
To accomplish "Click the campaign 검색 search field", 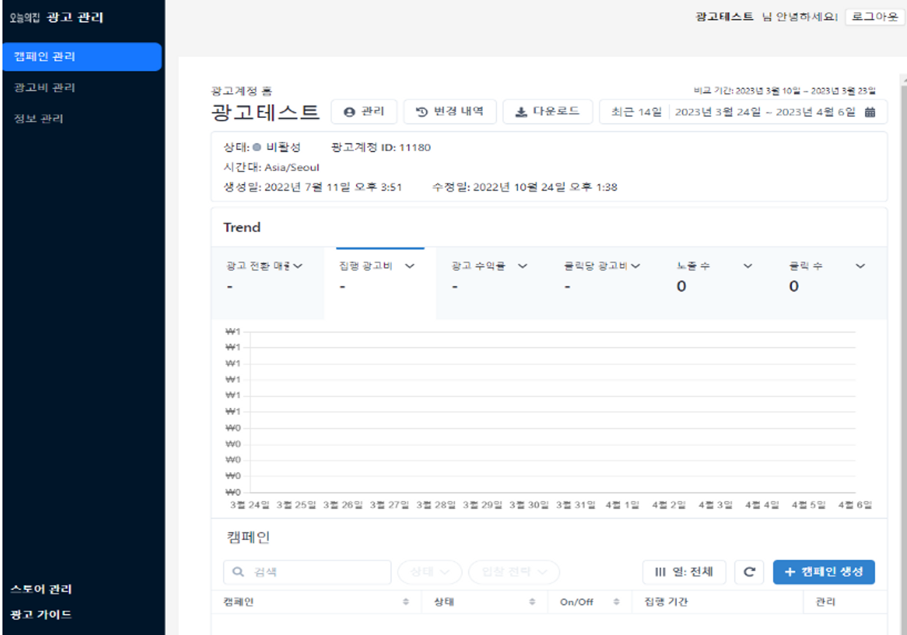I will pos(307,572).
